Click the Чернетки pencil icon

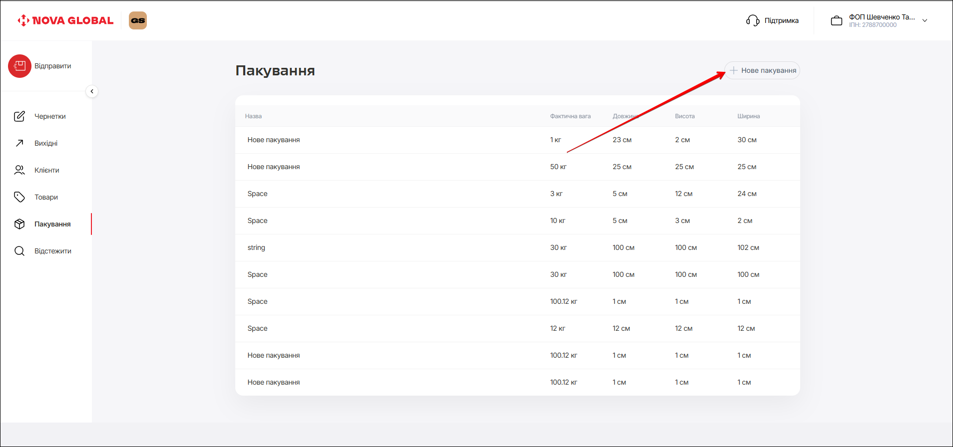[19, 116]
